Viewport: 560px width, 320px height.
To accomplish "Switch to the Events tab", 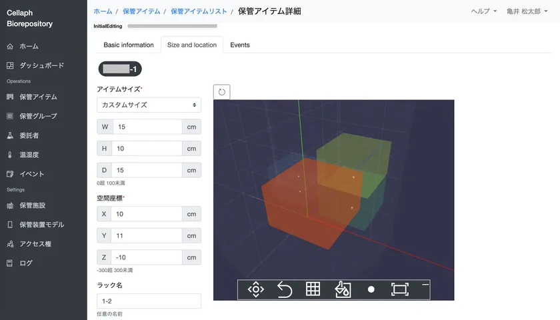I will coord(240,45).
